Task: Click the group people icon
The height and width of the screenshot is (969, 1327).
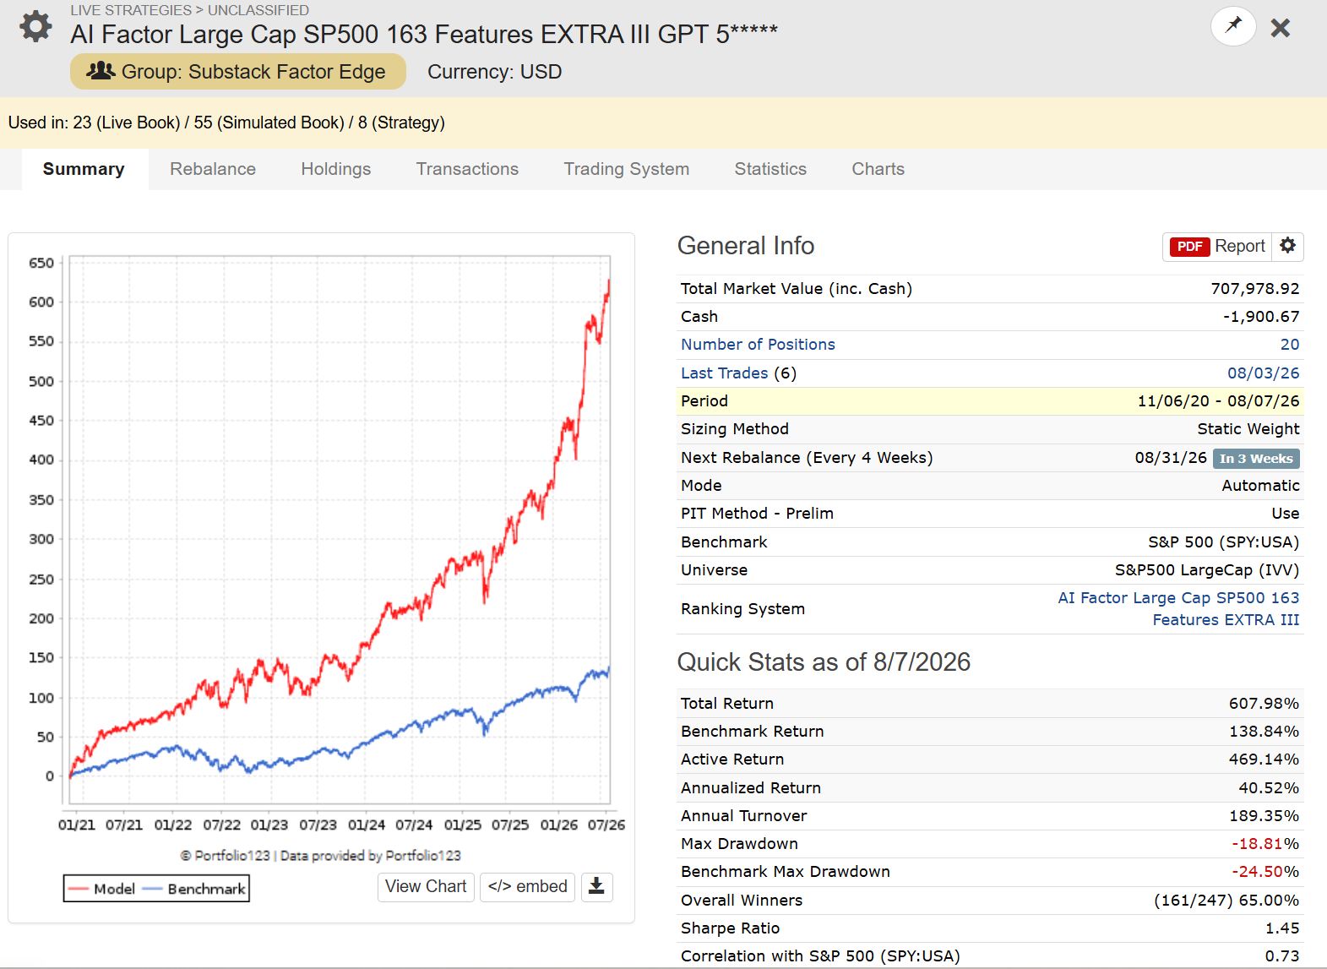Action: (101, 71)
